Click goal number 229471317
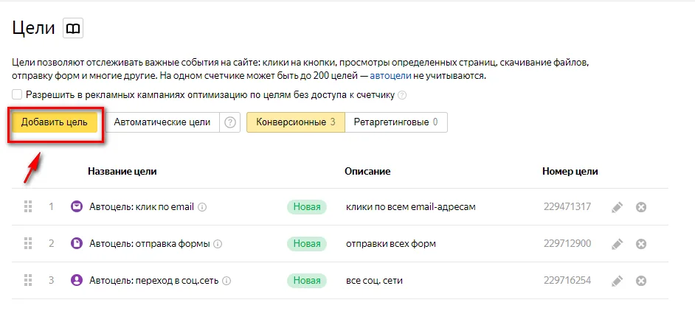Viewport: 695px width, 325px height. [x=567, y=207]
